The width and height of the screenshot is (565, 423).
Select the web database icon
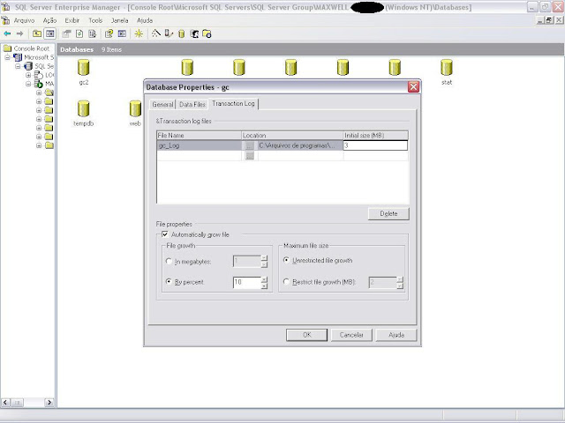pos(135,108)
